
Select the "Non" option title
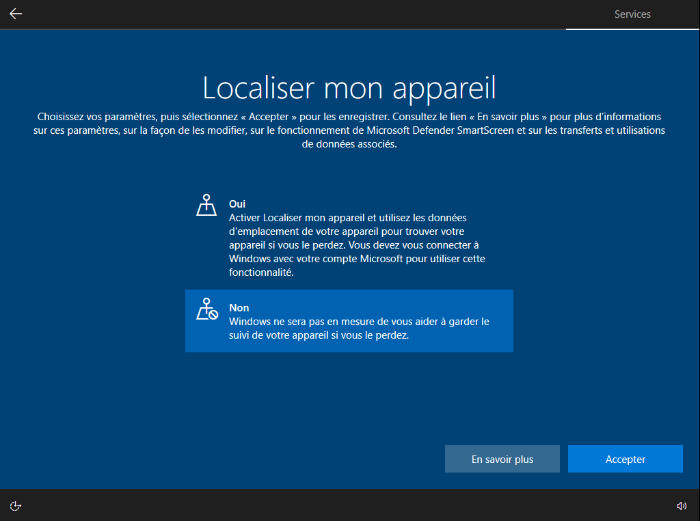[x=239, y=308]
